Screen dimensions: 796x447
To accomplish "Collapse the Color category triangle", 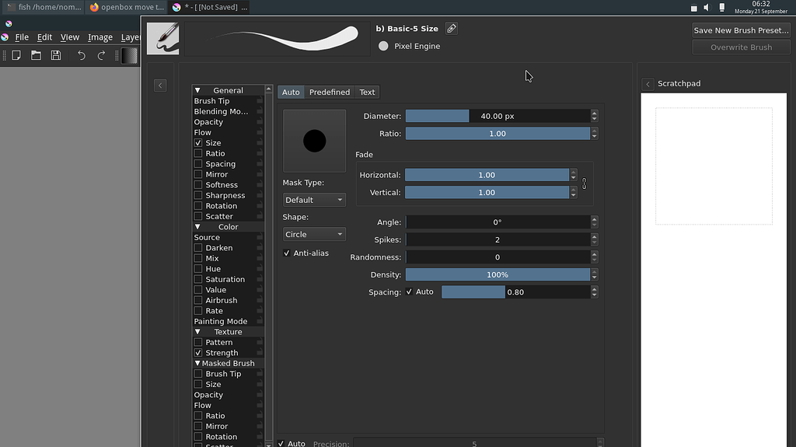I will coord(197,226).
